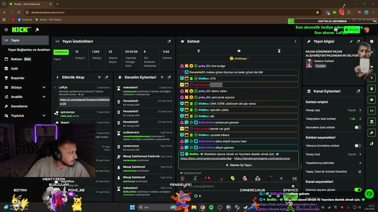Open the Gelir page
This screenshot has width=378, height=212.
coord(25,69)
